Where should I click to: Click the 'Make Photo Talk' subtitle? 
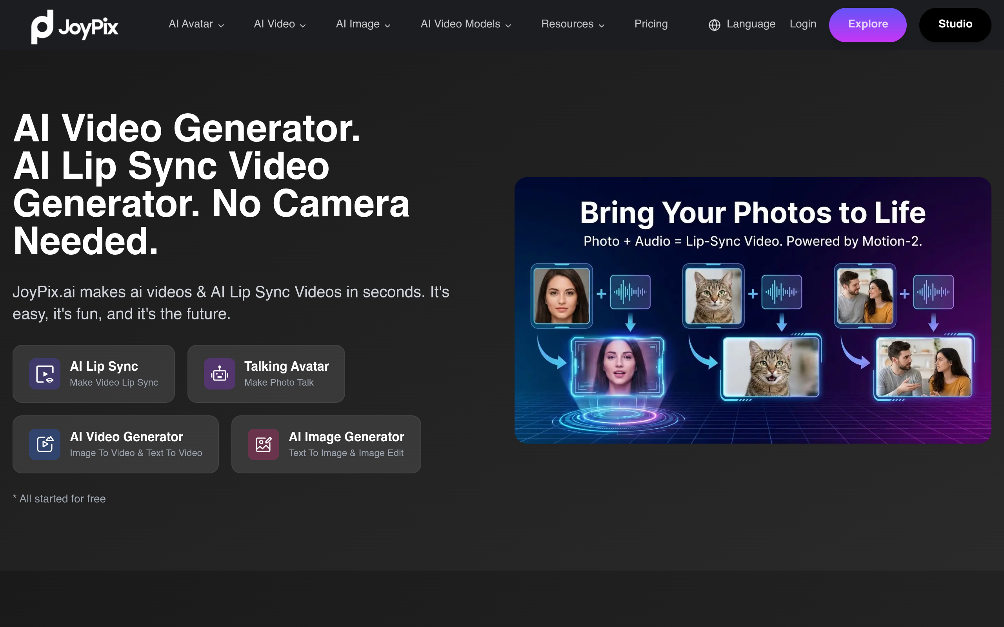click(x=279, y=382)
